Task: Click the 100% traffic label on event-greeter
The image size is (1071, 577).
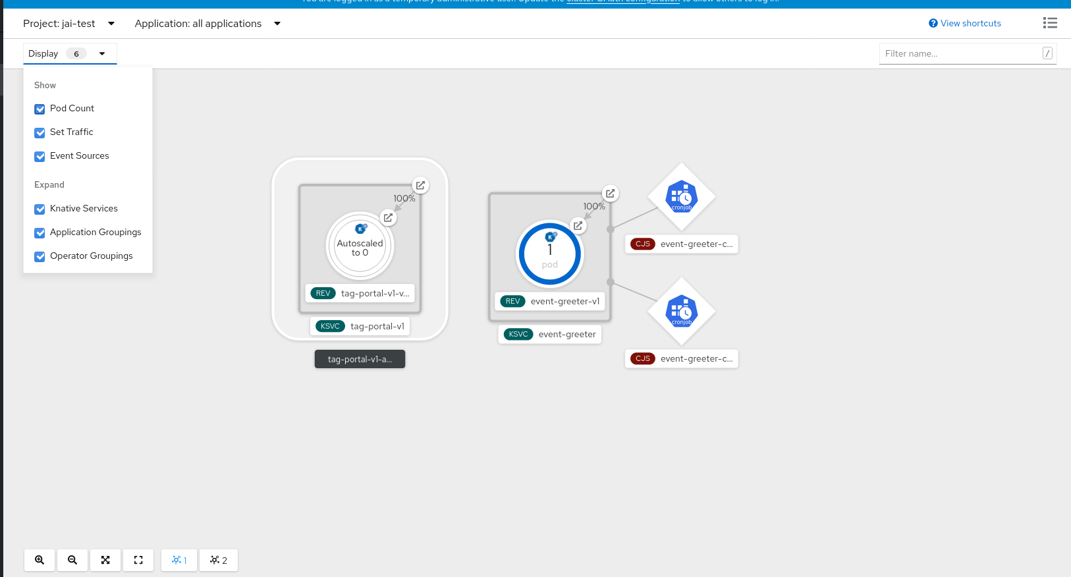Action: tap(594, 206)
